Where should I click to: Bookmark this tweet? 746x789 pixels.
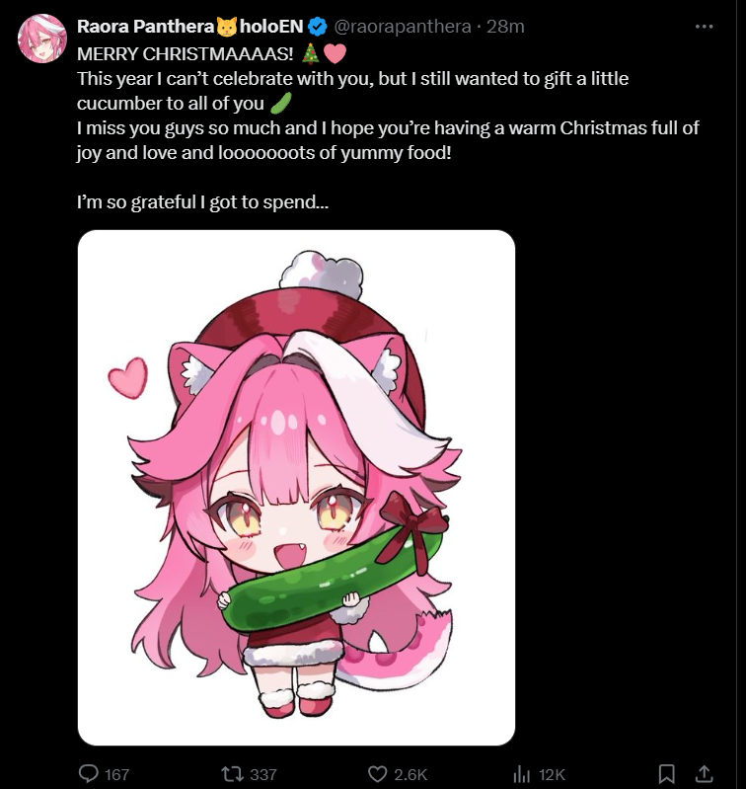point(667,774)
